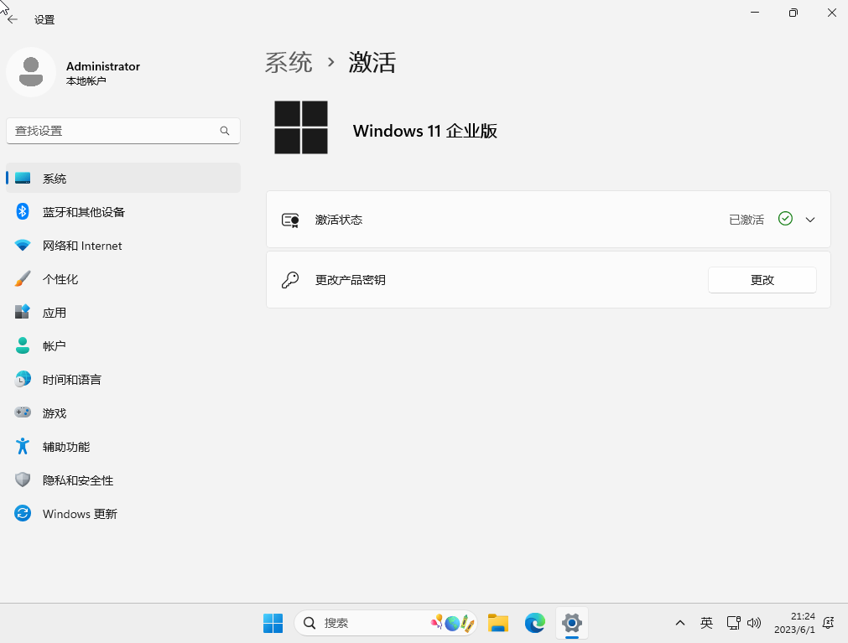Click the Windows logo beside Windows 11 企业版
The width and height of the screenshot is (848, 643).
tap(301, 127)
